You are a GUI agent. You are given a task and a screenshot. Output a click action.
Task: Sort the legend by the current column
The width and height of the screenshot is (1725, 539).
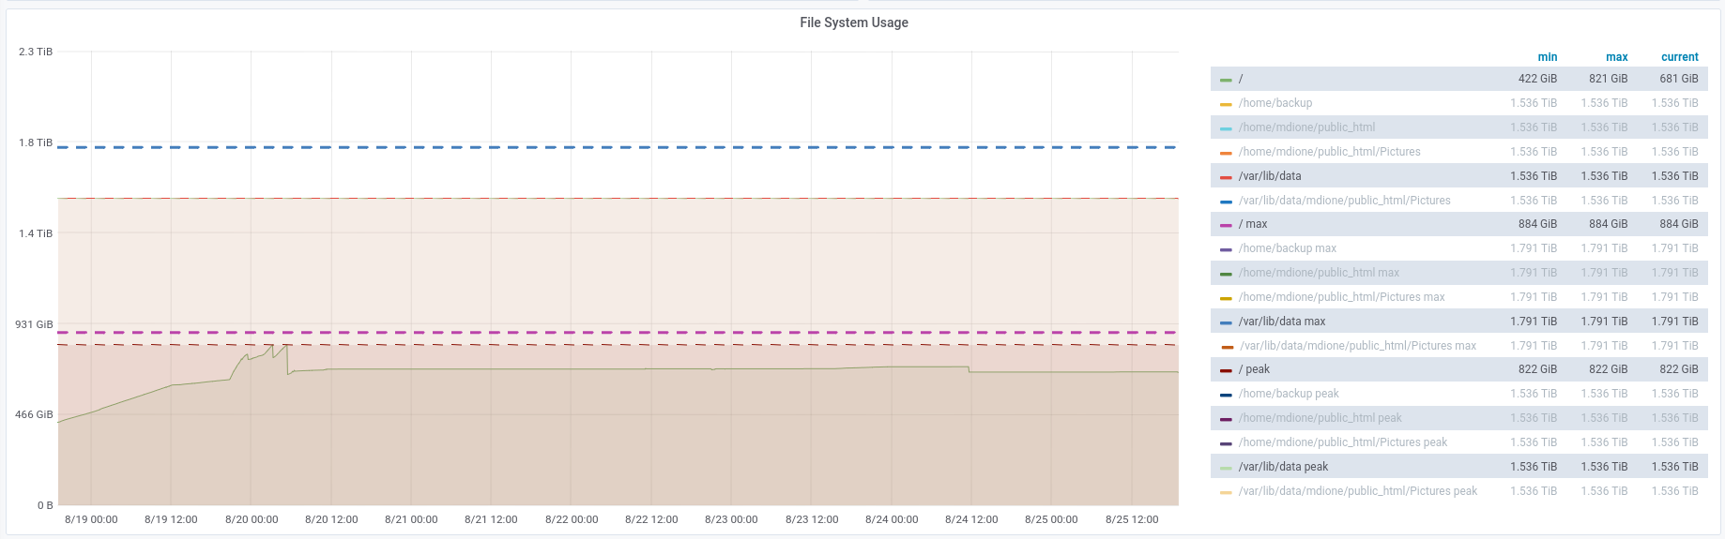pos(1679,57)
